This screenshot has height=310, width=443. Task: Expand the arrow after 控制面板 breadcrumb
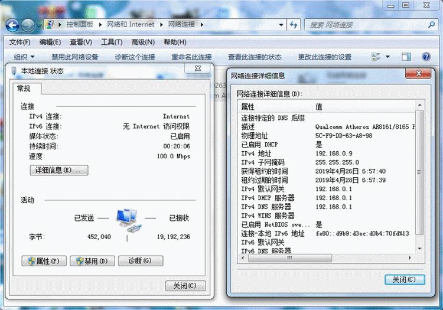click(100, 25)
